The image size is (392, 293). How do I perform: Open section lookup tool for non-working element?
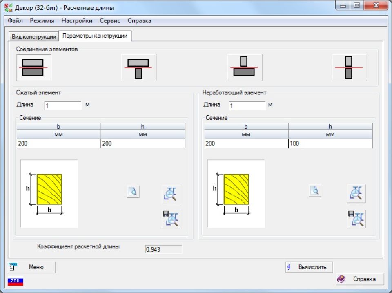point(356,194)
